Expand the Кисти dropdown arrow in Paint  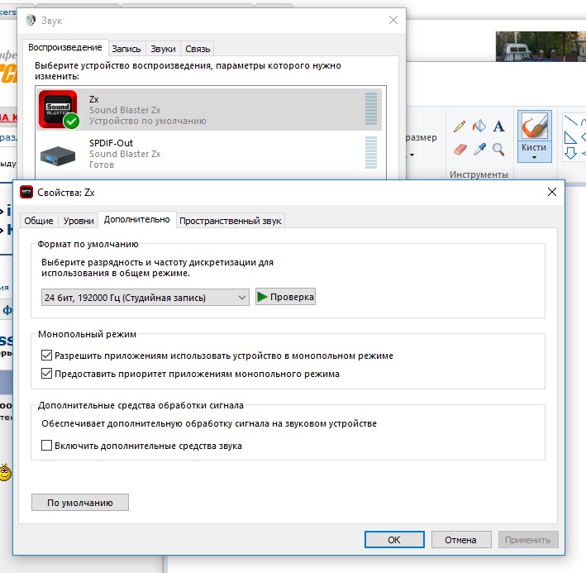(534, 158)
